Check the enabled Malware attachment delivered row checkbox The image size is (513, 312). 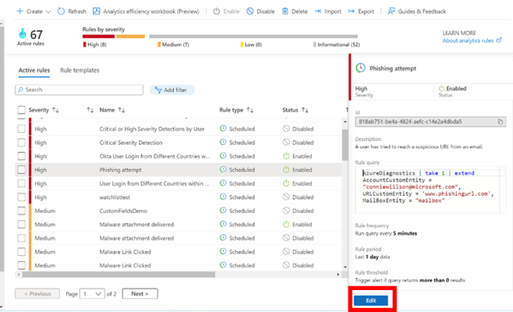click(21, 225)
